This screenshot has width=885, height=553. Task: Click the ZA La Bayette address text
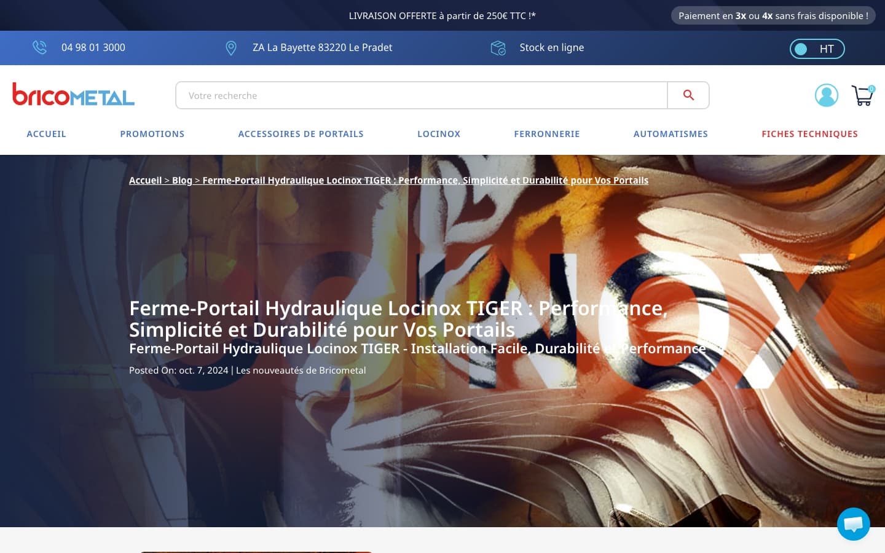pos(322,47)
